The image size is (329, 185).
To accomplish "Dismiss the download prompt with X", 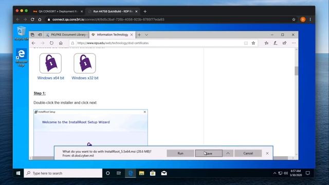I will (267, 153).
